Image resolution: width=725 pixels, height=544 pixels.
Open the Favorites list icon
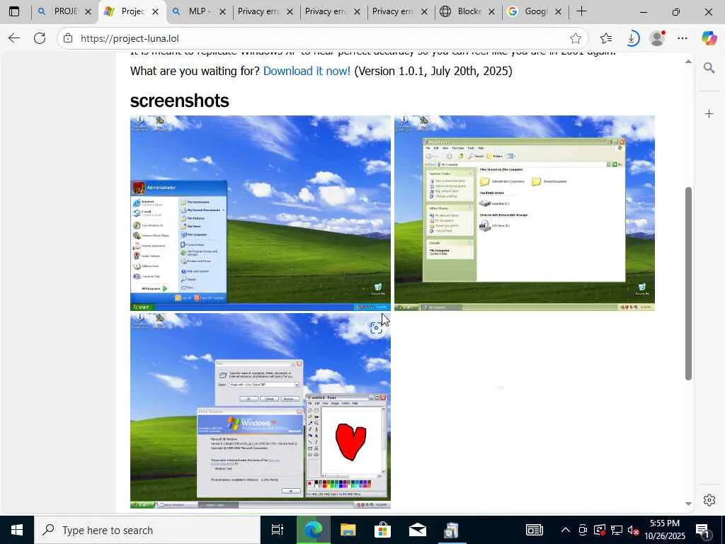606,38
